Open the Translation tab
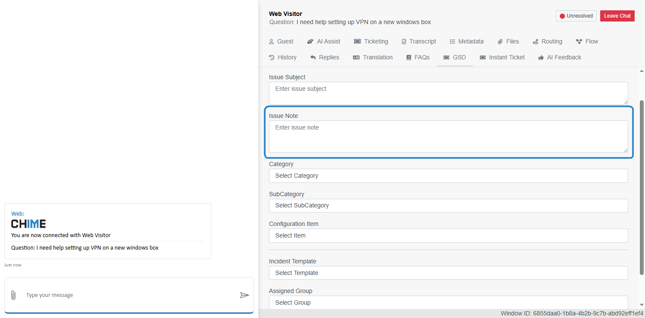This screenshot has width=645, height=318. pos(373,58)
